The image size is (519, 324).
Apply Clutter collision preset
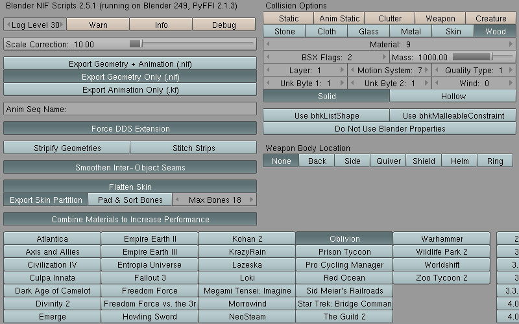click(x=390, y=18)
